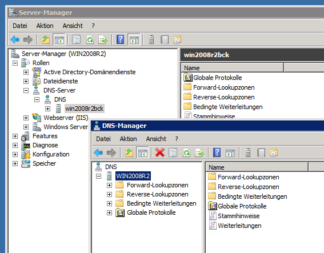
Task: Select Stammhinweise in DNS-Manager list
Action: [239, 216]
